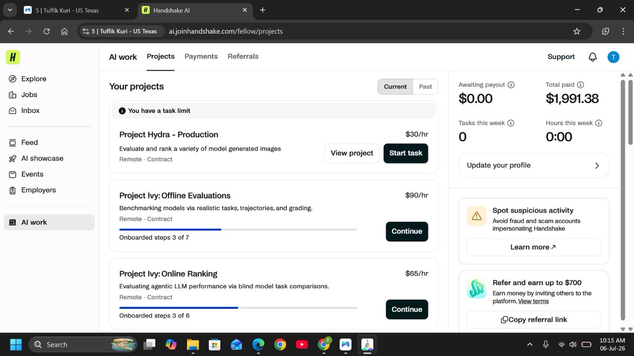This screenshot has width=634, height=356.
Task: Click the Project Hydra - Production title
Action: tap(169, 135)
